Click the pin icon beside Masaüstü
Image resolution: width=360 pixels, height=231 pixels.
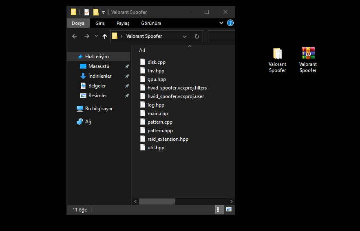[x=127, y=66]
